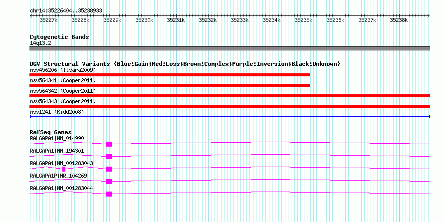This screenshot has width=444, height=222.
Task: Click the red loss bar for nsv564342
Action: [x=229, y=96]
